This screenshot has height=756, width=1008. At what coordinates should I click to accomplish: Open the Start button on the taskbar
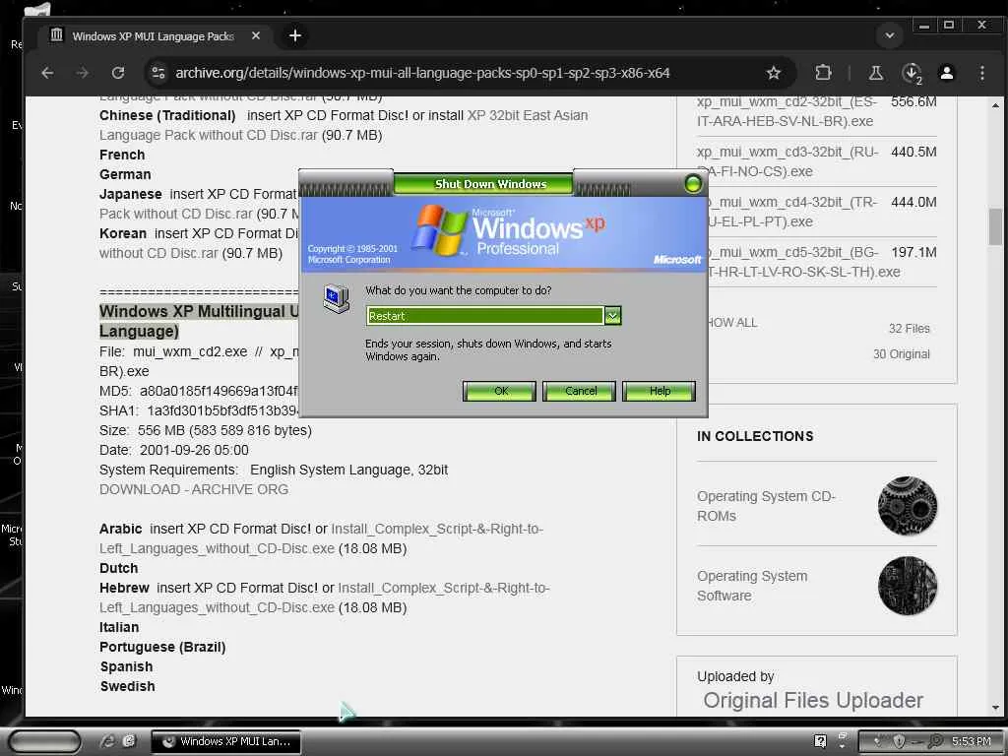tap(44, 741)
